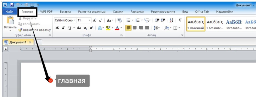Click the red font color button
The height and width of the screenshot is (97, 256).
pyautogui.click(x=117, y=28)
